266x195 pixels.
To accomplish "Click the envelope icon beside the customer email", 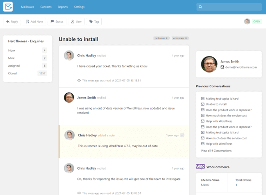I will tap(222, 67).
